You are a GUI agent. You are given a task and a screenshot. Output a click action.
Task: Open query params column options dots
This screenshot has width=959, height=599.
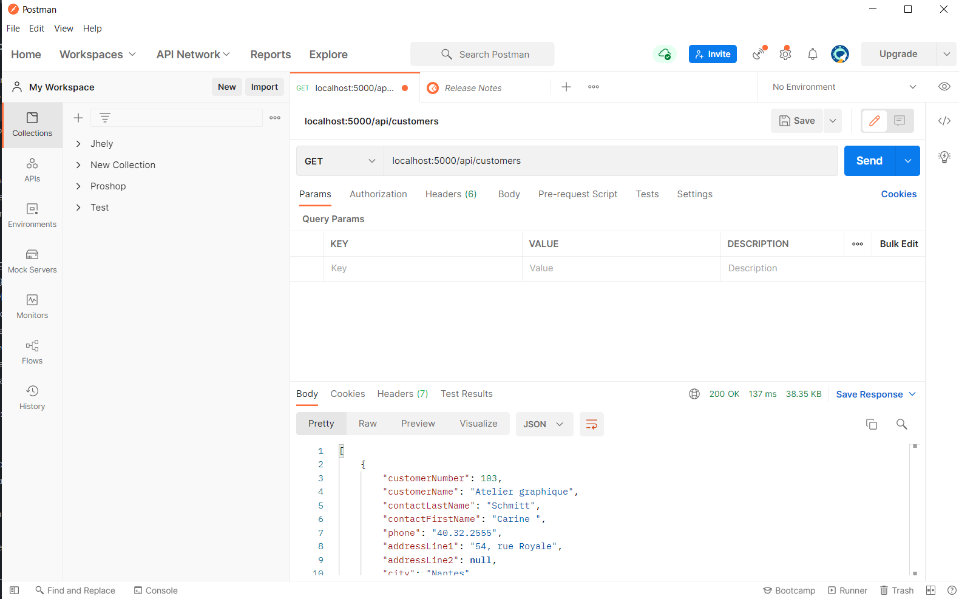point(858,244)
